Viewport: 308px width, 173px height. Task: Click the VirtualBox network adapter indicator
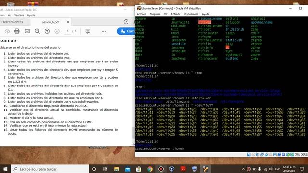point(262,155)
